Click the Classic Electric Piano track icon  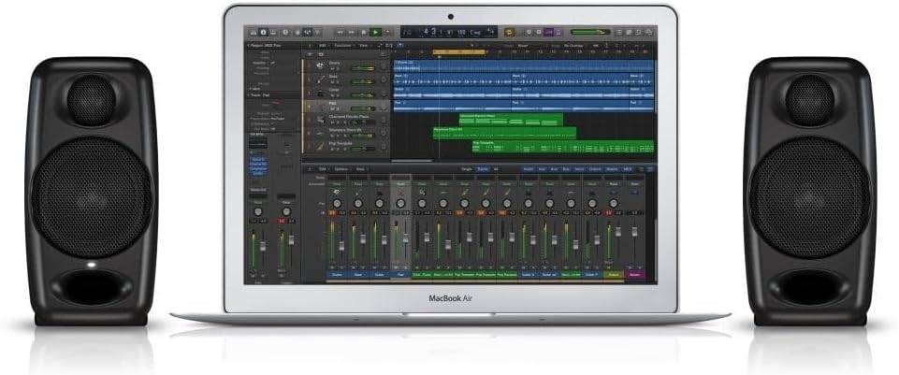point(321,121)
